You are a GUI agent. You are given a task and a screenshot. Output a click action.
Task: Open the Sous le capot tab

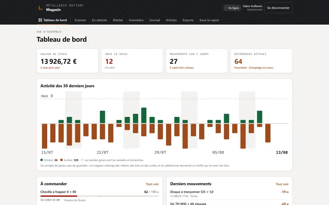coord(209,20)
